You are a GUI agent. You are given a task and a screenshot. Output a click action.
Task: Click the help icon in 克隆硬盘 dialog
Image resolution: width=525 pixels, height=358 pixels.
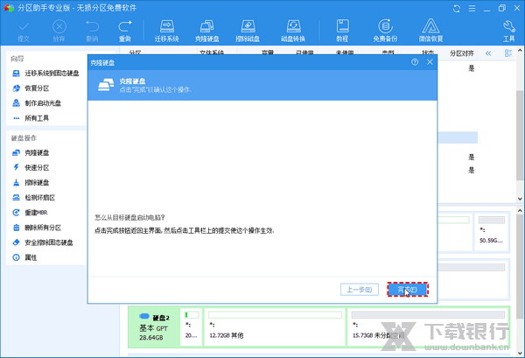point(415,62)
